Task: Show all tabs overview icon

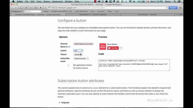Action: (x=181, y=15)
